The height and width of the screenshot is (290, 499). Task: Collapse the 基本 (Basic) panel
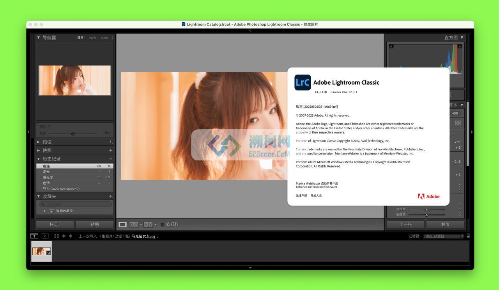click(x=462, y=105)
